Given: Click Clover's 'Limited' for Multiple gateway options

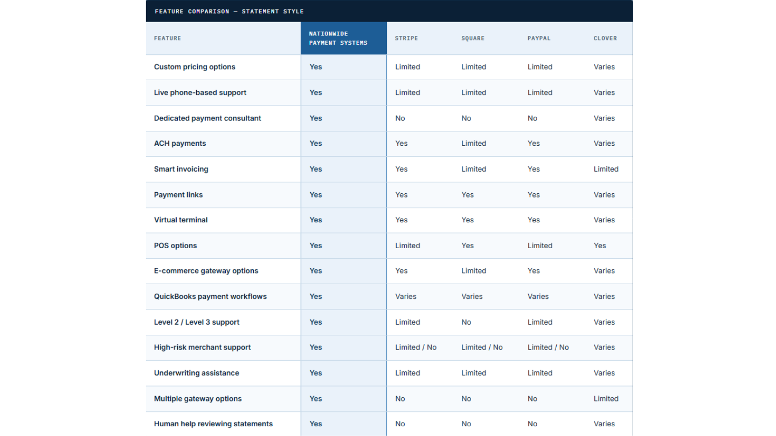Looking at the screenshot, I should pyautogui.click(x=606, y=399).
